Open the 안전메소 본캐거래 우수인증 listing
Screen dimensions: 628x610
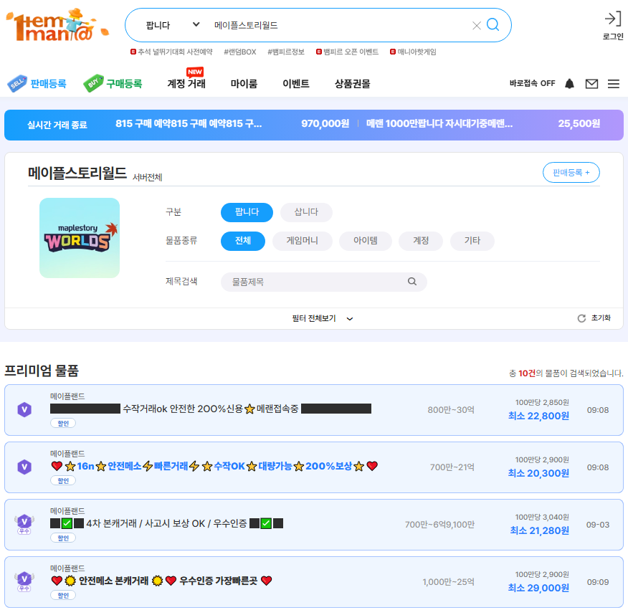click(162, 581)
